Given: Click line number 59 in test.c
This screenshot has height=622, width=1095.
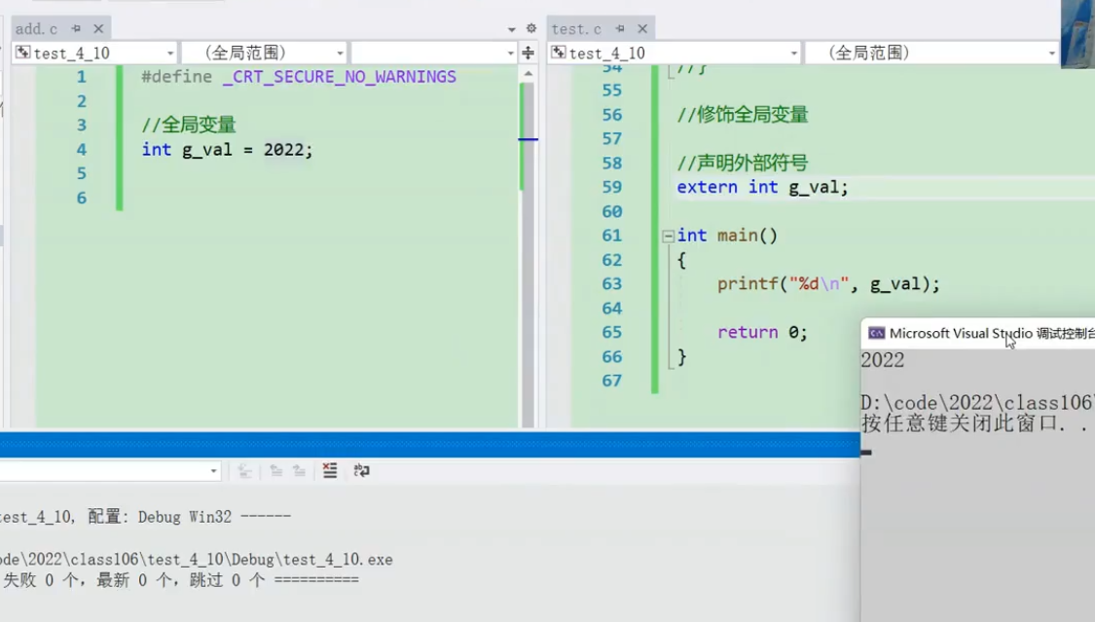Looking at the screenshot, I should [612, 187].
